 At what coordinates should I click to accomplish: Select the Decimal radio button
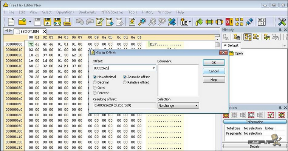(95, 82)
